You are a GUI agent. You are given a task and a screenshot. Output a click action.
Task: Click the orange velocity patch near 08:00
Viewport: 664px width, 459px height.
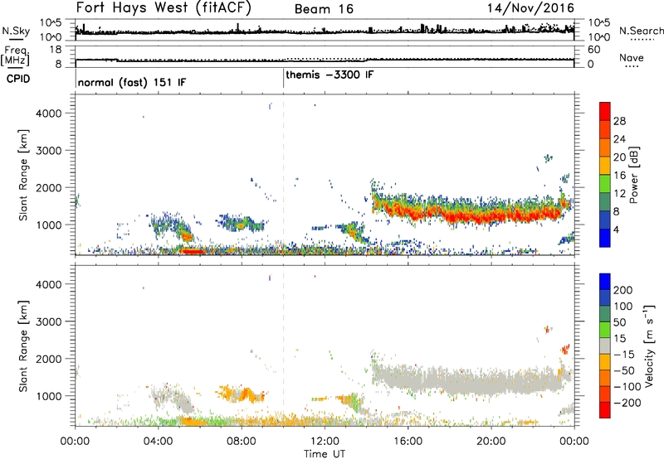click(x=242, y=394)
